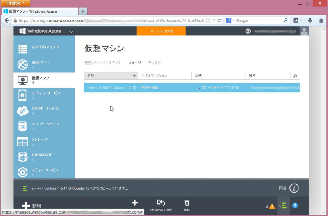Open the All Items grid icon in sidebar
Viewport: 328px width, 216px height.
click(23, 49)
